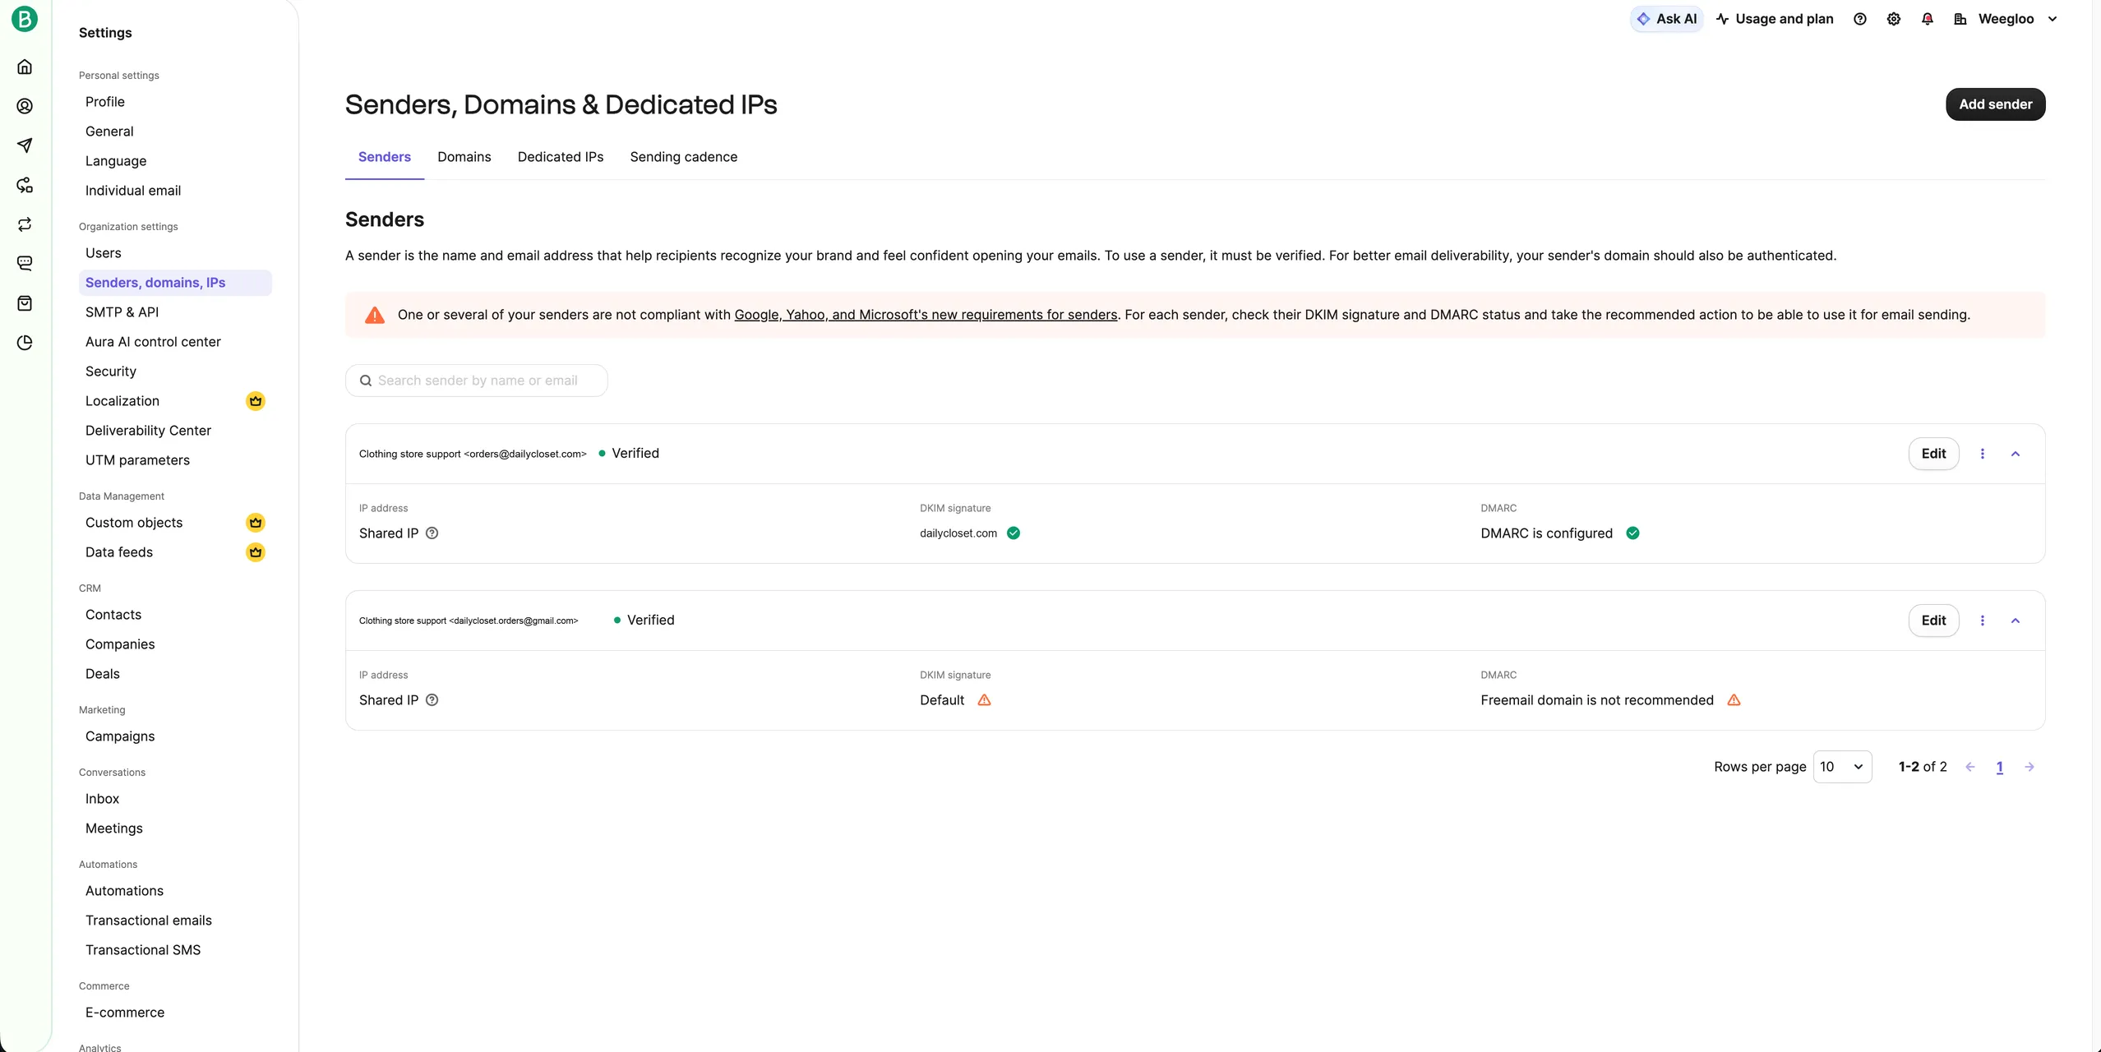Edit the dailycloset.orders@gmail.com sender
The width and height of the screenshot is (2101, 1052).
(1933, 621)
